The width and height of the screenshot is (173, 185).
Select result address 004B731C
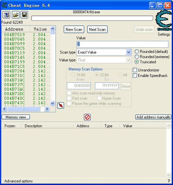pos(14,76)
